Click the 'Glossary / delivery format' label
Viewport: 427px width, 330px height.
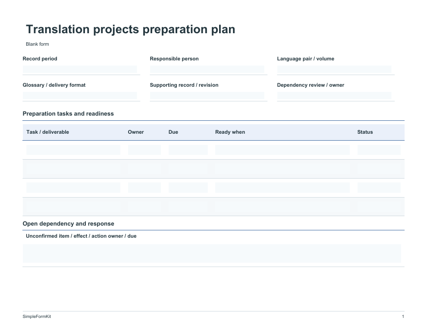click(x=54, y=85)
